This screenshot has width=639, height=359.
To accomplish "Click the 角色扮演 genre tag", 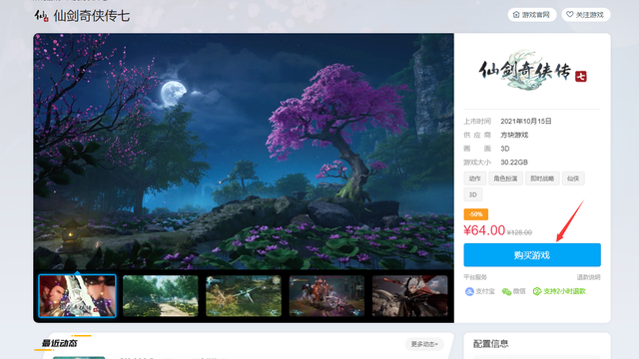I will tap(505, 179).
